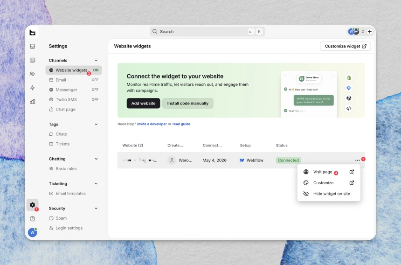Image resolution: width=401 pixels, height=265 pixels.
Task: Click the Shopify icon in the banner
Action: coord(349,77)
